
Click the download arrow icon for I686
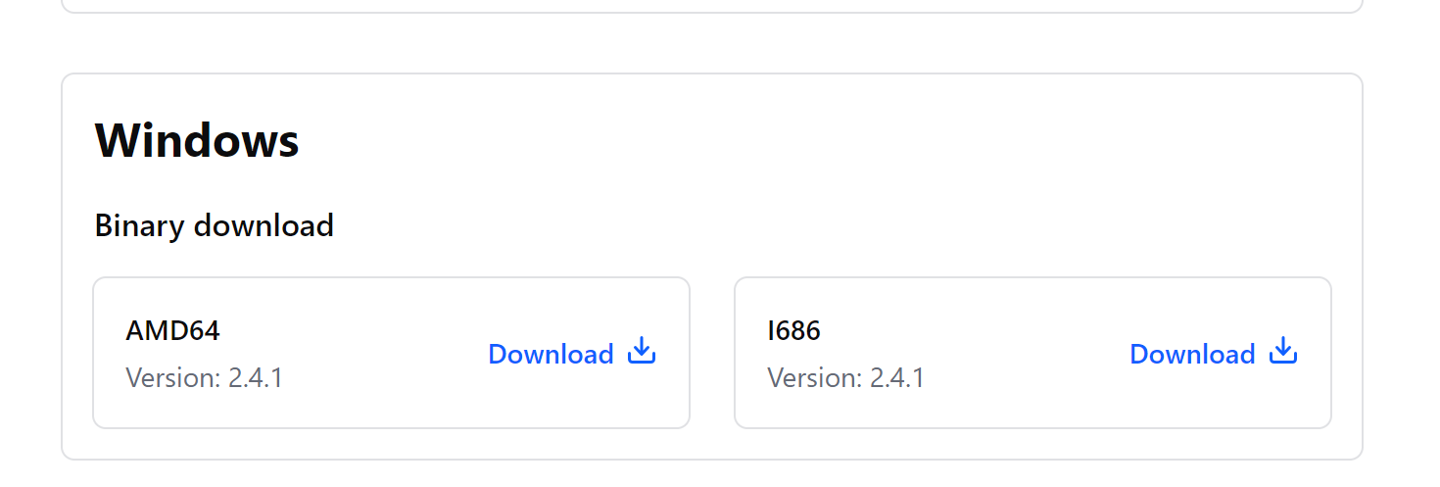(1283, 351)
